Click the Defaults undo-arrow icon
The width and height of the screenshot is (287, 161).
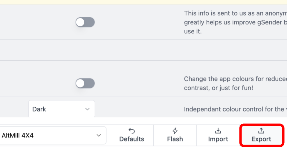point(132,131)
